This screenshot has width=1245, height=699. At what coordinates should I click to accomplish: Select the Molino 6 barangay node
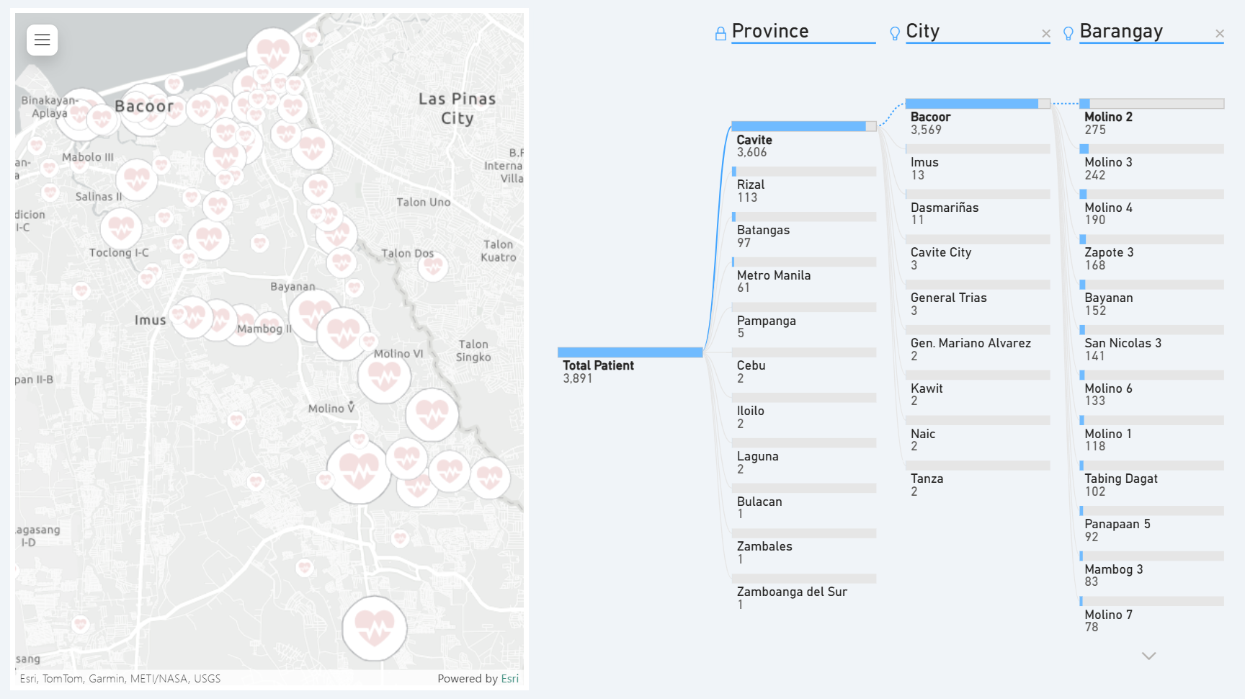tap(1151, 389)
